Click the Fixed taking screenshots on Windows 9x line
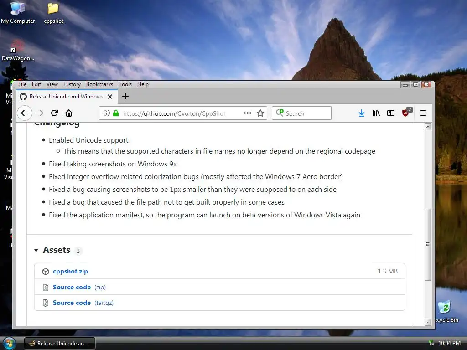The image size is (467, 350). pos(113,164)
